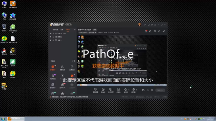Viewport: 216px width, 121px height.
Task: Open the 房管助手 person tool
Action: (62, 68)
